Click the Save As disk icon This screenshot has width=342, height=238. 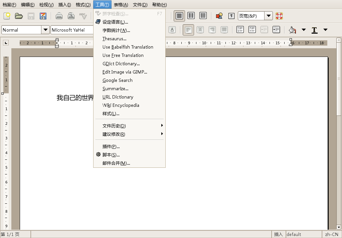[x=43, y=16]
